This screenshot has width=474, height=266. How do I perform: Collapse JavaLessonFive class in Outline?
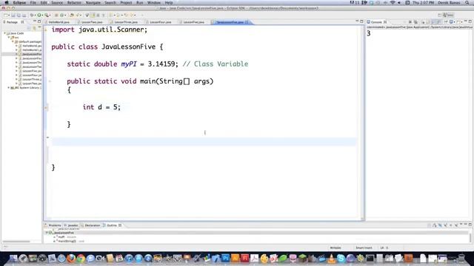[47, 233]
